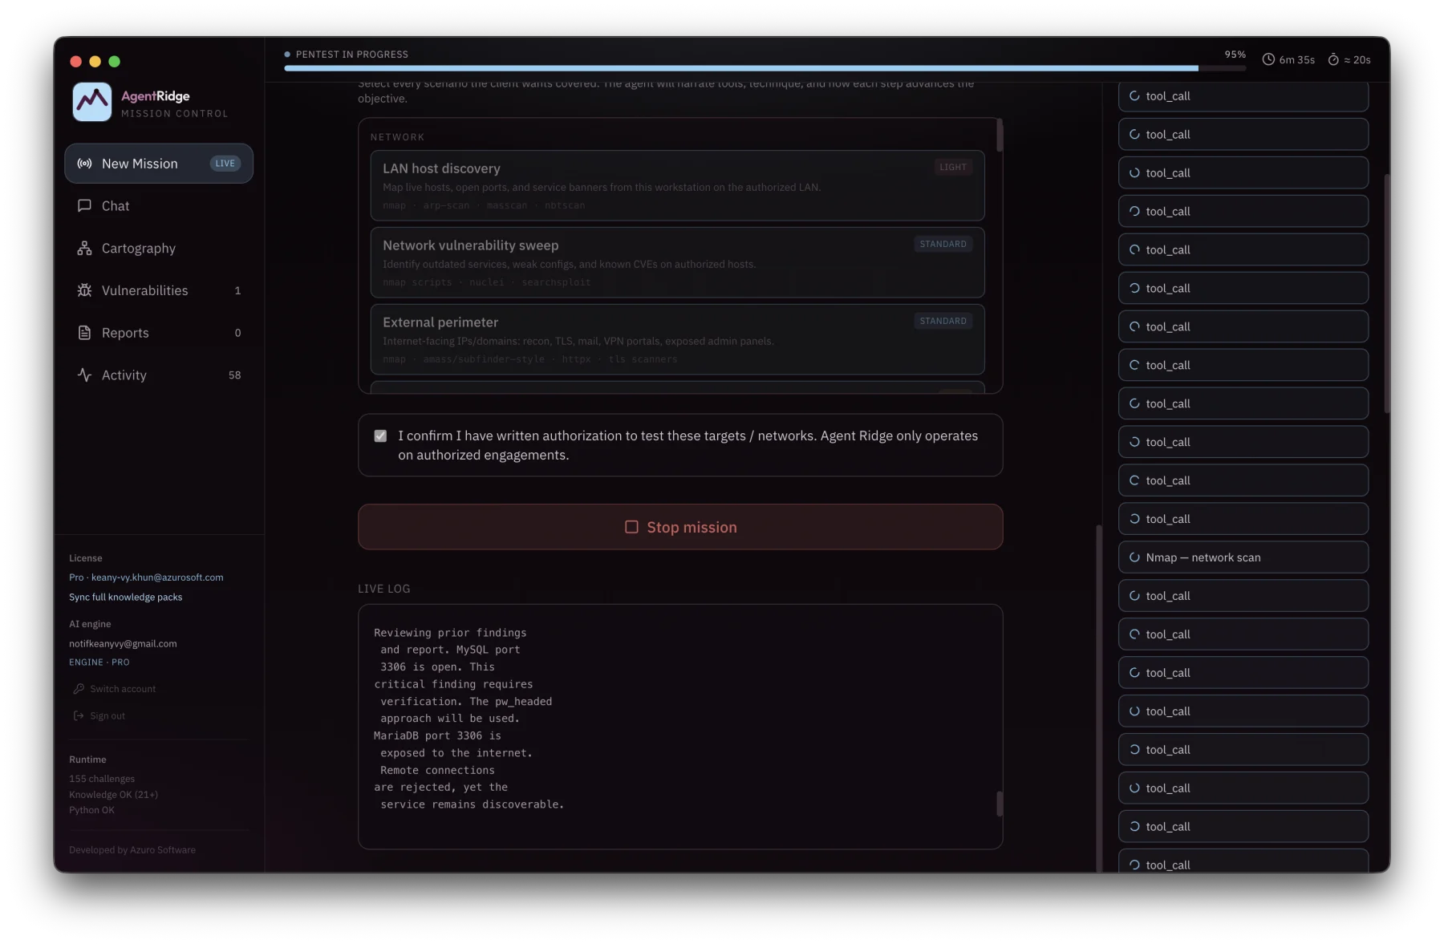Image resolution: width=1444 pixels, height=944 pixels.
Task: Go to Cartography view
Action: click(x=159, y=249)
